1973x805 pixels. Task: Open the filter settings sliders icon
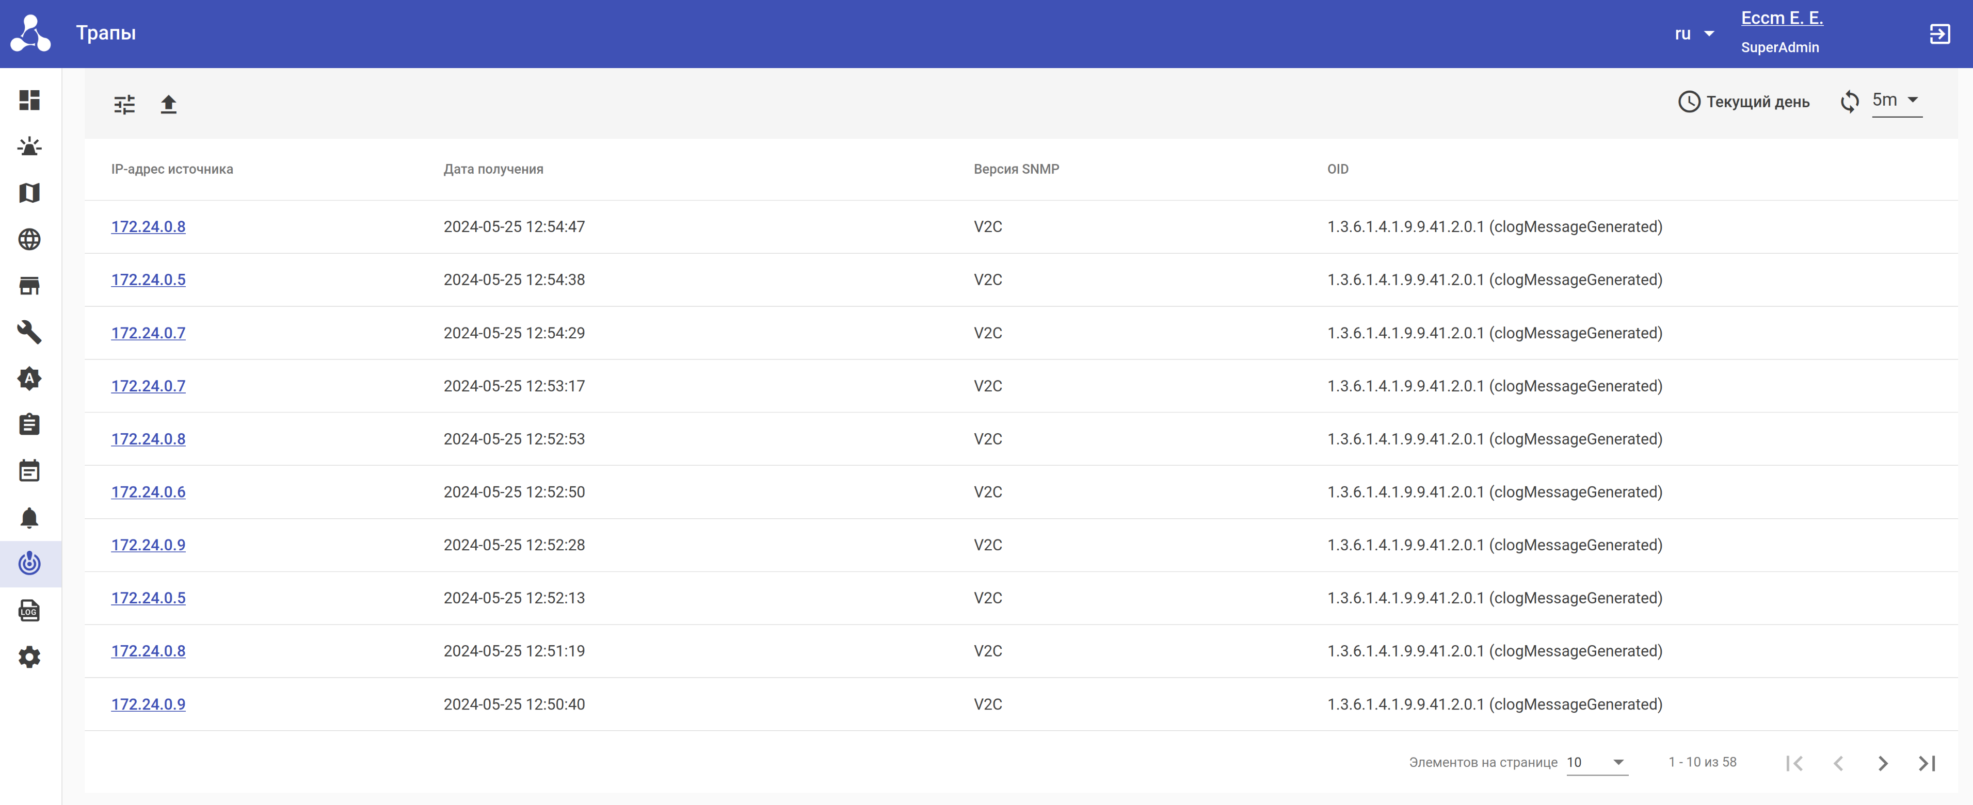(x=124, y=104)
